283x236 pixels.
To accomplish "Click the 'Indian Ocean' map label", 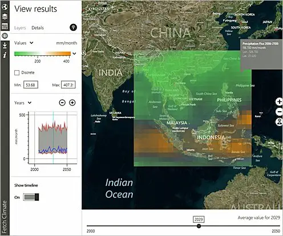I will 119,189.
